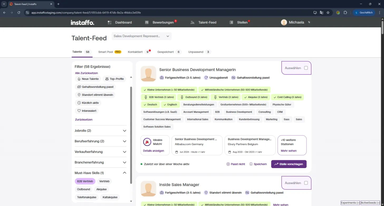Click the browser reload icon
Image resolution: width=384 pixels, height=206 pixels.
(x=19, y=12)
